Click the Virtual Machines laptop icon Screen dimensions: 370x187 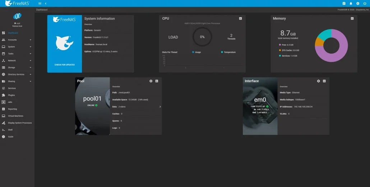point(3,116)
